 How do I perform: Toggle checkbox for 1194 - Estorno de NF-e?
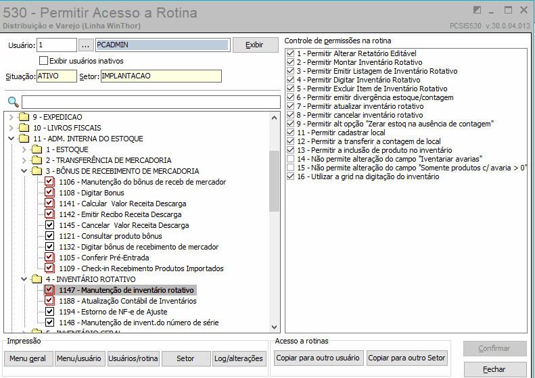pyautogui.click(x=49, y=312)
